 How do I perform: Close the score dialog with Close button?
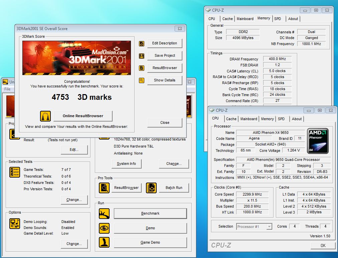pyautogui.click(x=165, y=122)
